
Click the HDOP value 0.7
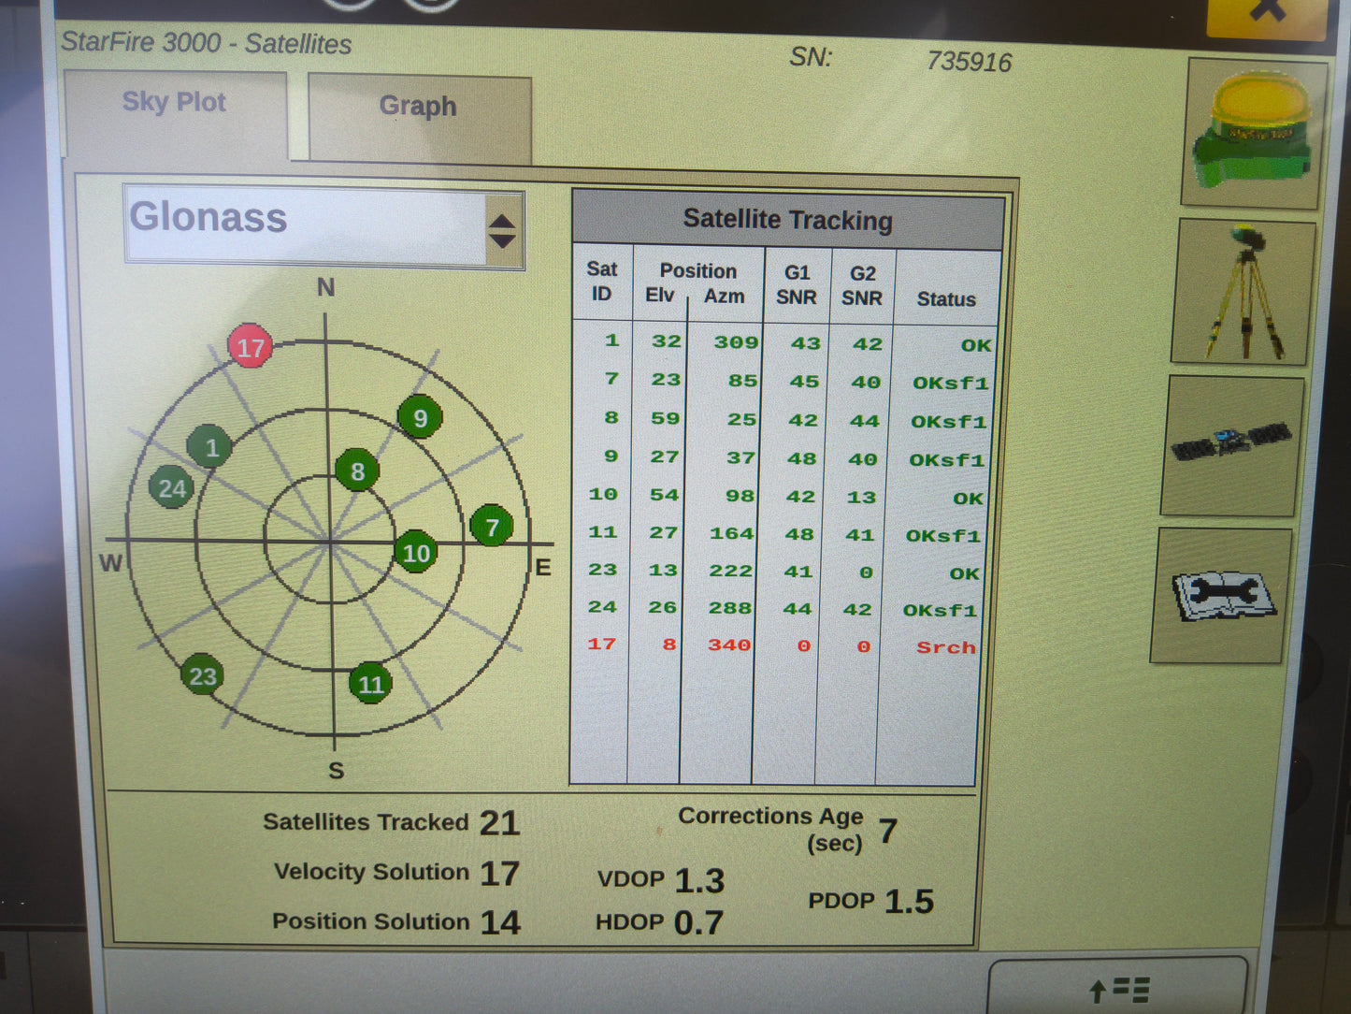[698, 923]
